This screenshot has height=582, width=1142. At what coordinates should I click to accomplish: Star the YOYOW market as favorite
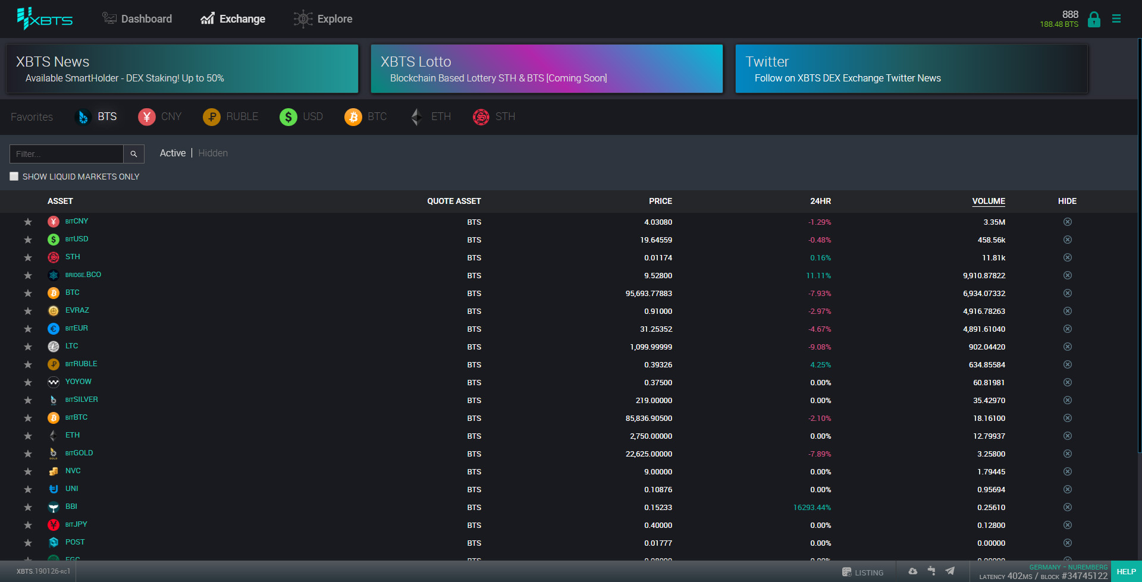click(28, 382)
